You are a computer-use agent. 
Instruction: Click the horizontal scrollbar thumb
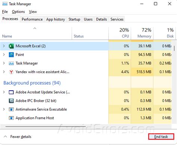click(x=46, y=127)
